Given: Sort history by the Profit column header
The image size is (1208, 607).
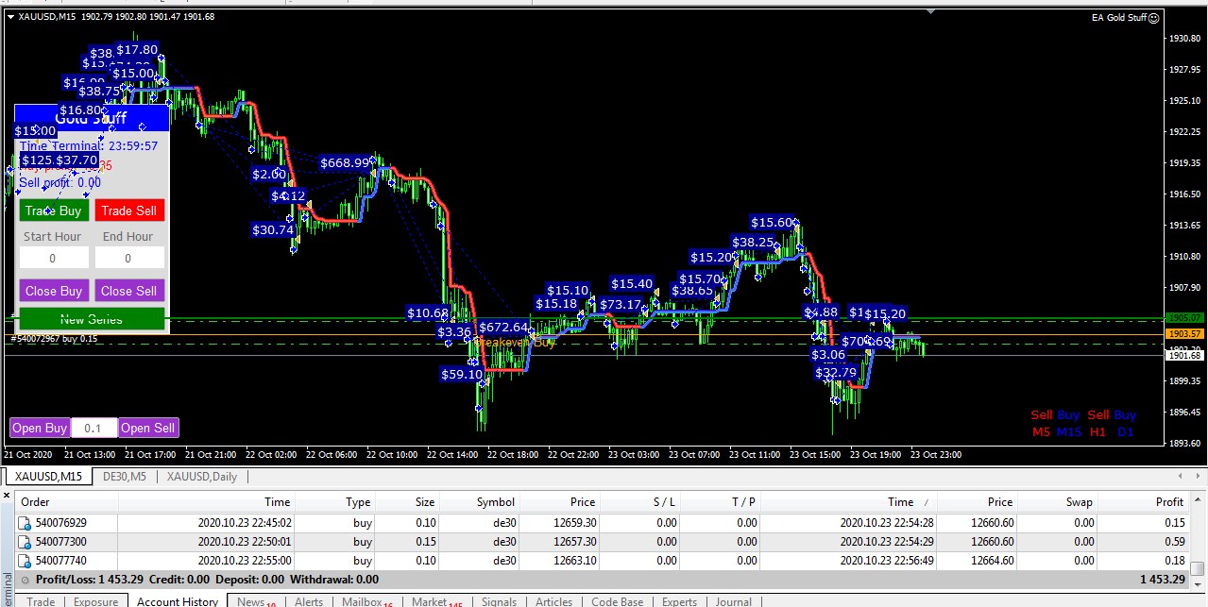Looking at the screenshot, I should pos(1145,502).
